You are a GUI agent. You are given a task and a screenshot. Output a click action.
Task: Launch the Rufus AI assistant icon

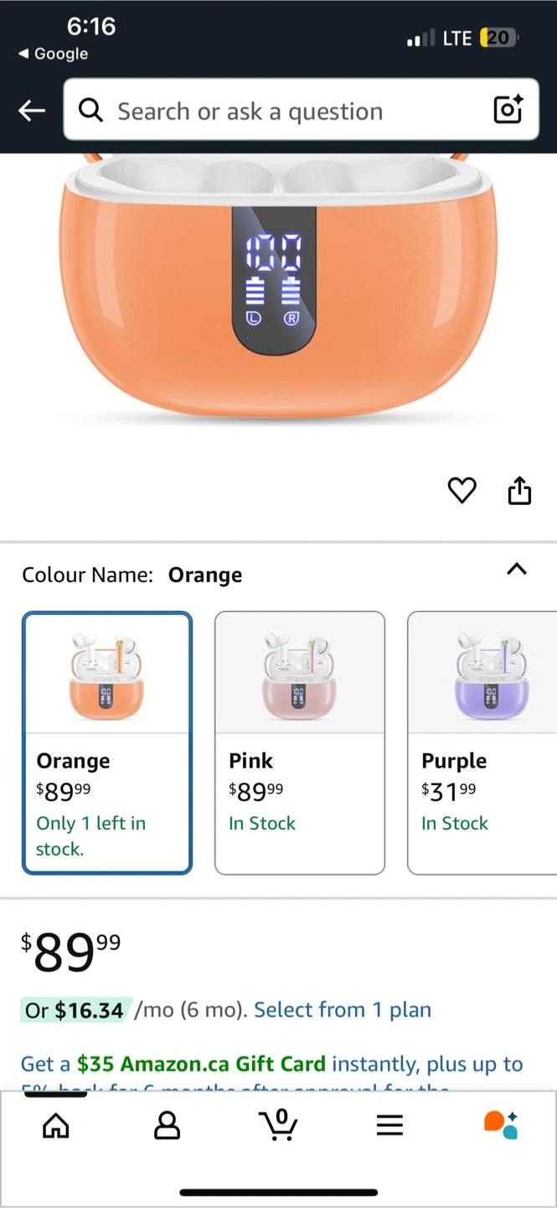point(501,1124)
